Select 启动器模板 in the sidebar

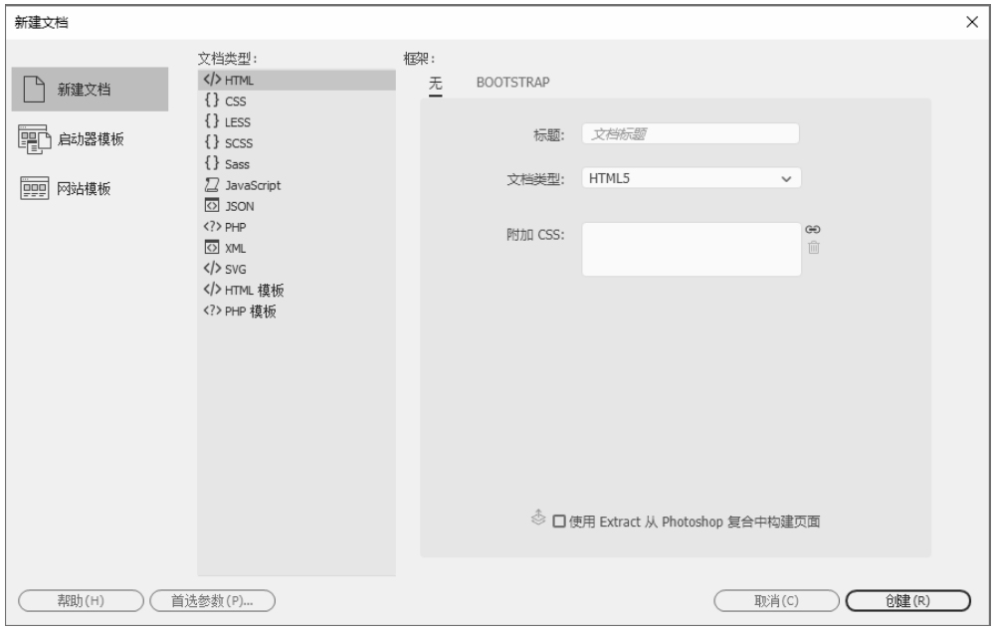point(91,139)
